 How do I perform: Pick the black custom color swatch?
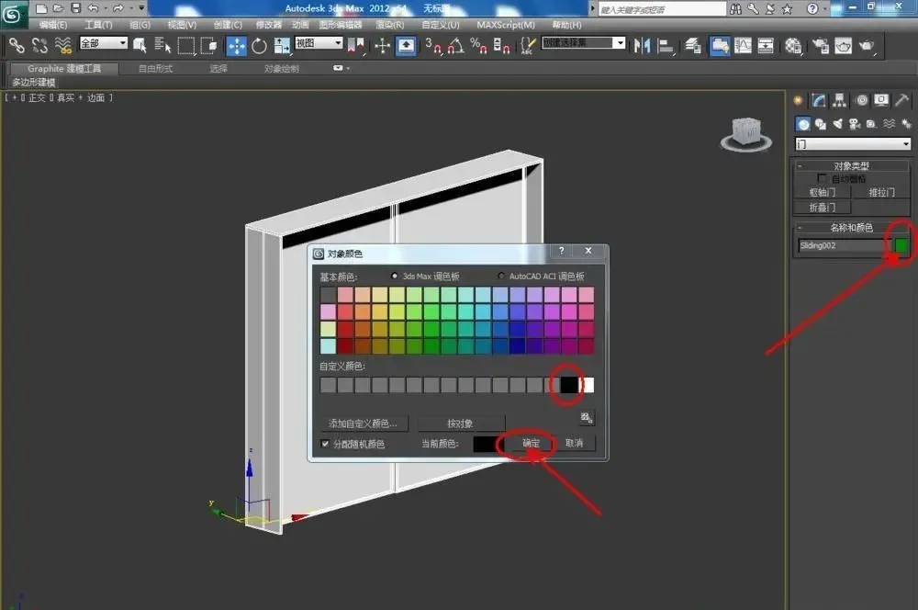[x=569, y=385]
